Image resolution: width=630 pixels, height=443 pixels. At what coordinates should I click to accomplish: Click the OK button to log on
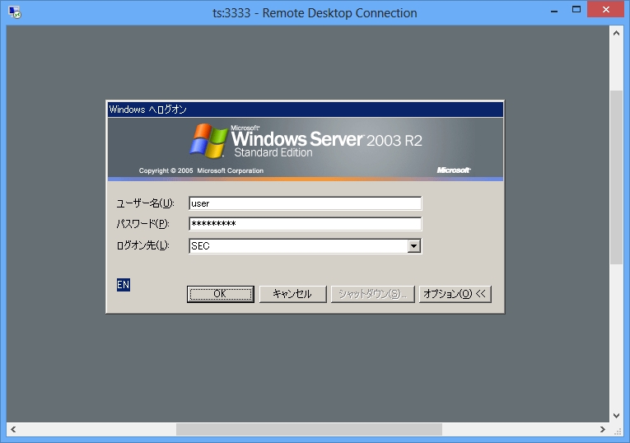point(220,294)
